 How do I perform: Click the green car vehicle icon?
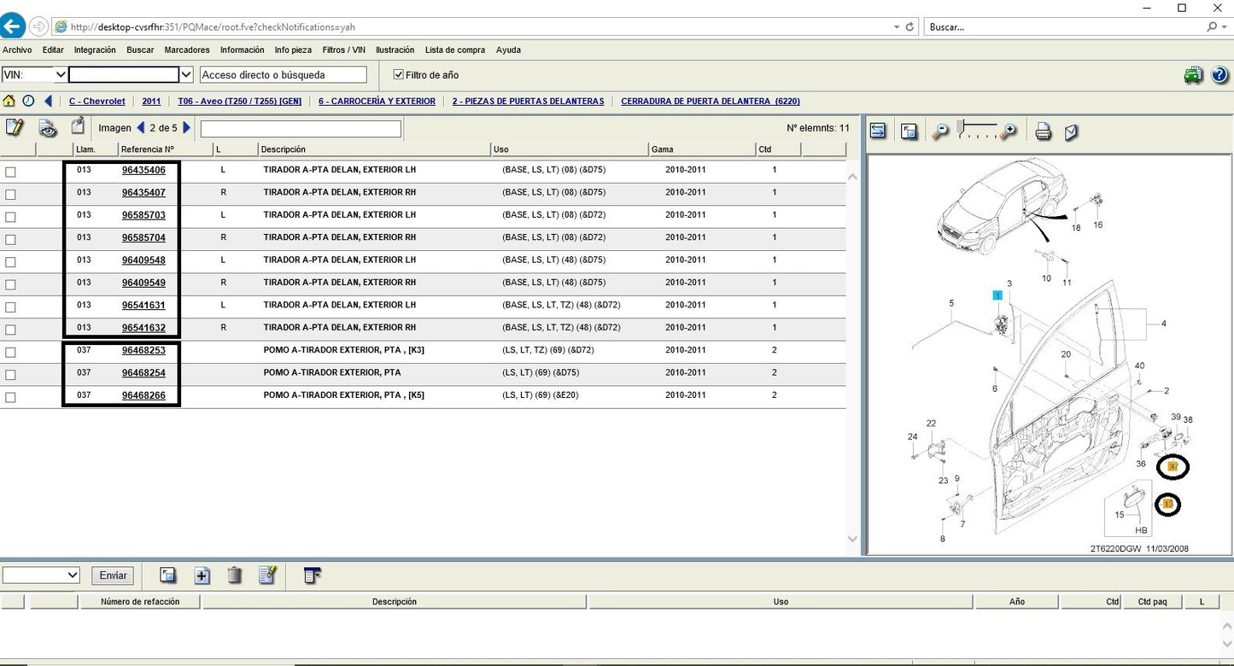click(1193, 75)
